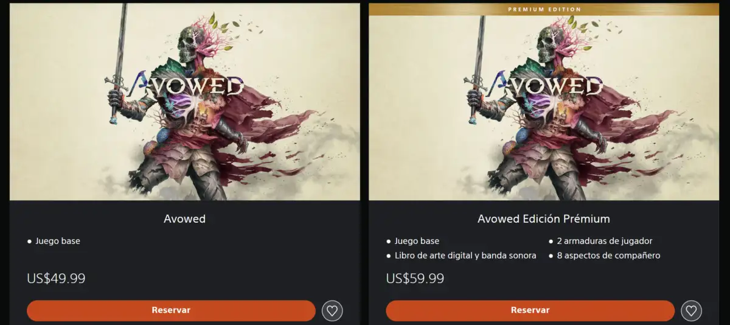The width and height of the screenshot is (730, 325).
Task: Click "Juego base" under the standard edition
Action: point(58,241)
